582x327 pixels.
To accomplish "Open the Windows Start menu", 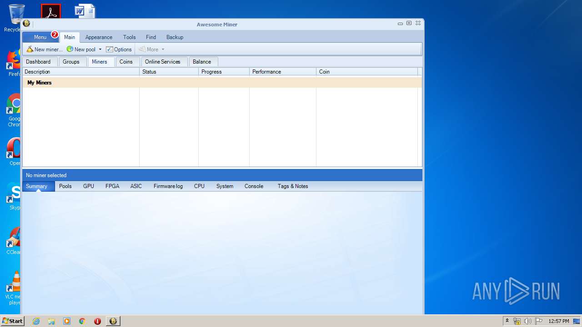I will pos(12,321).
